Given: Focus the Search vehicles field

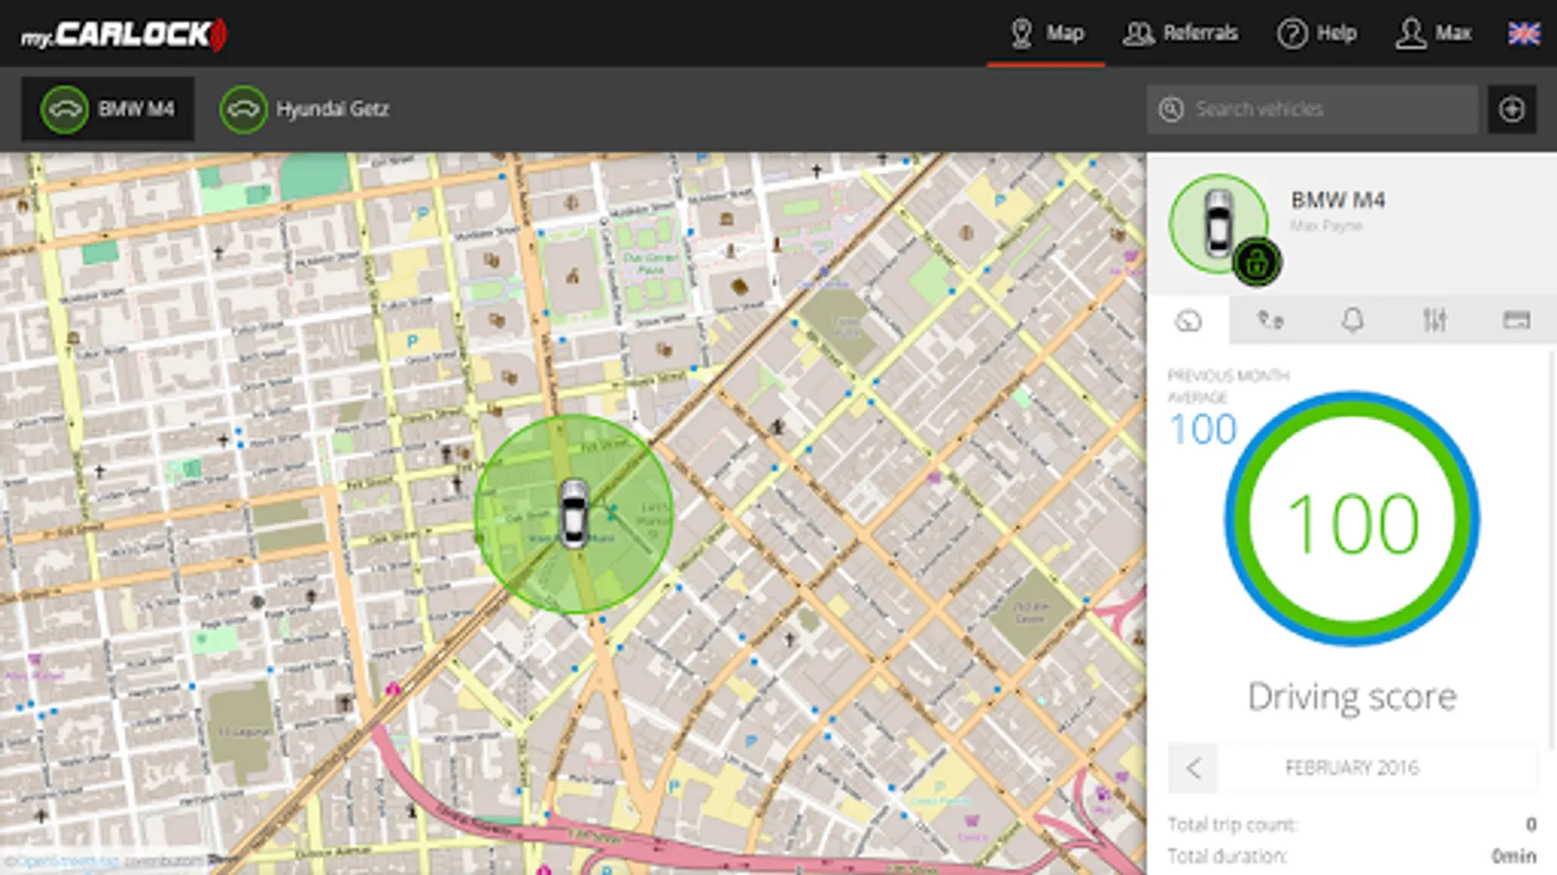Looking at the screenshot, I should 1312,109.
